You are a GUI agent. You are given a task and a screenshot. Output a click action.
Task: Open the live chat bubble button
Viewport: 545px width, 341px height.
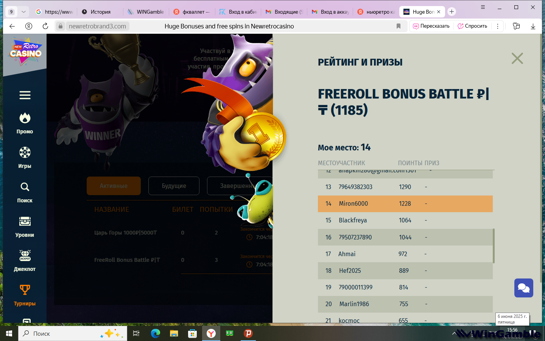pos(524,288)
